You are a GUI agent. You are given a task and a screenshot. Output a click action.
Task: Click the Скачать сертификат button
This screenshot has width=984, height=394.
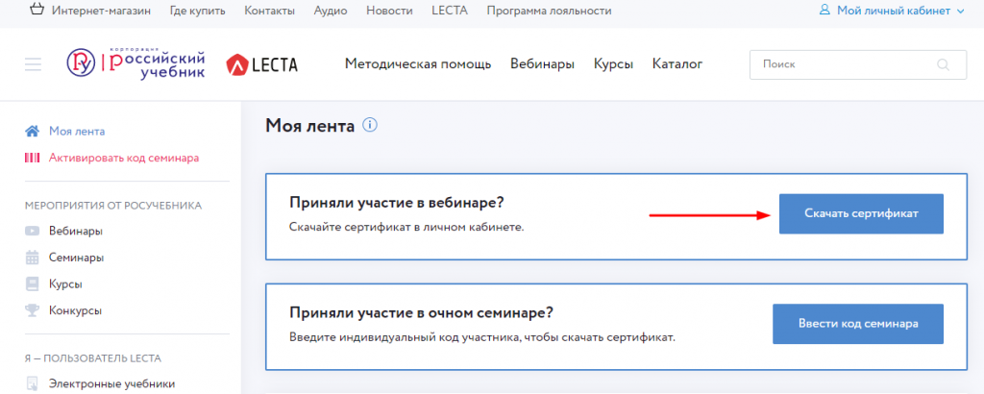(x=861, y=214)
